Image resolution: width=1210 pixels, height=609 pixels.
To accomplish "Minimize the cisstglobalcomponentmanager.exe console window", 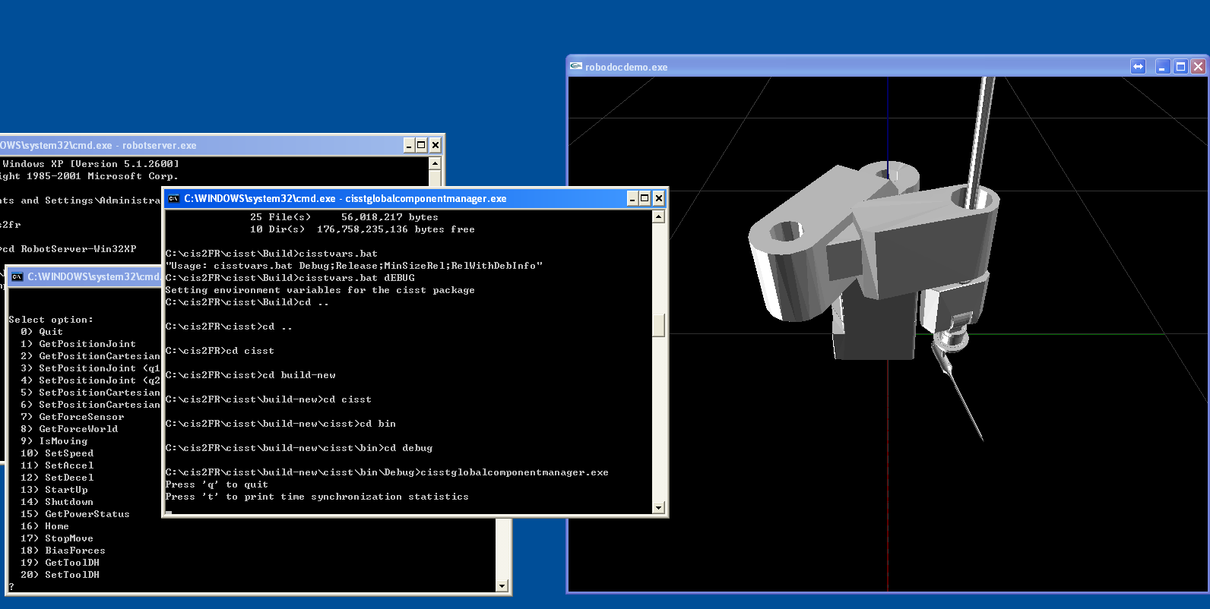I will click(632, 199).
